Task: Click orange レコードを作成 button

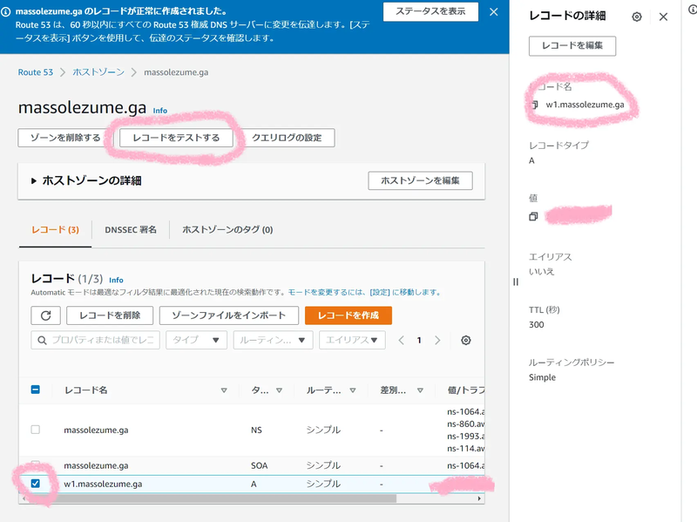Action: (348, 315)
